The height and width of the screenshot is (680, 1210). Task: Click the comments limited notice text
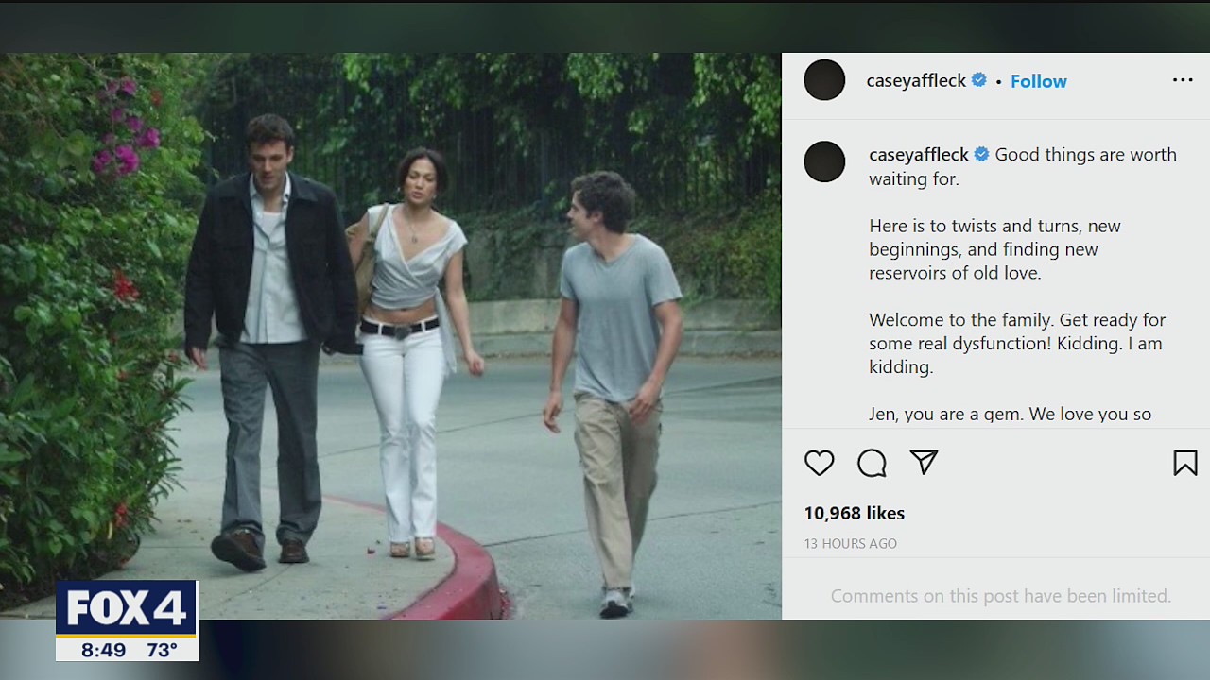pos(1000,596)
